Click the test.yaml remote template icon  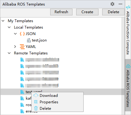(x=22, y=92)
